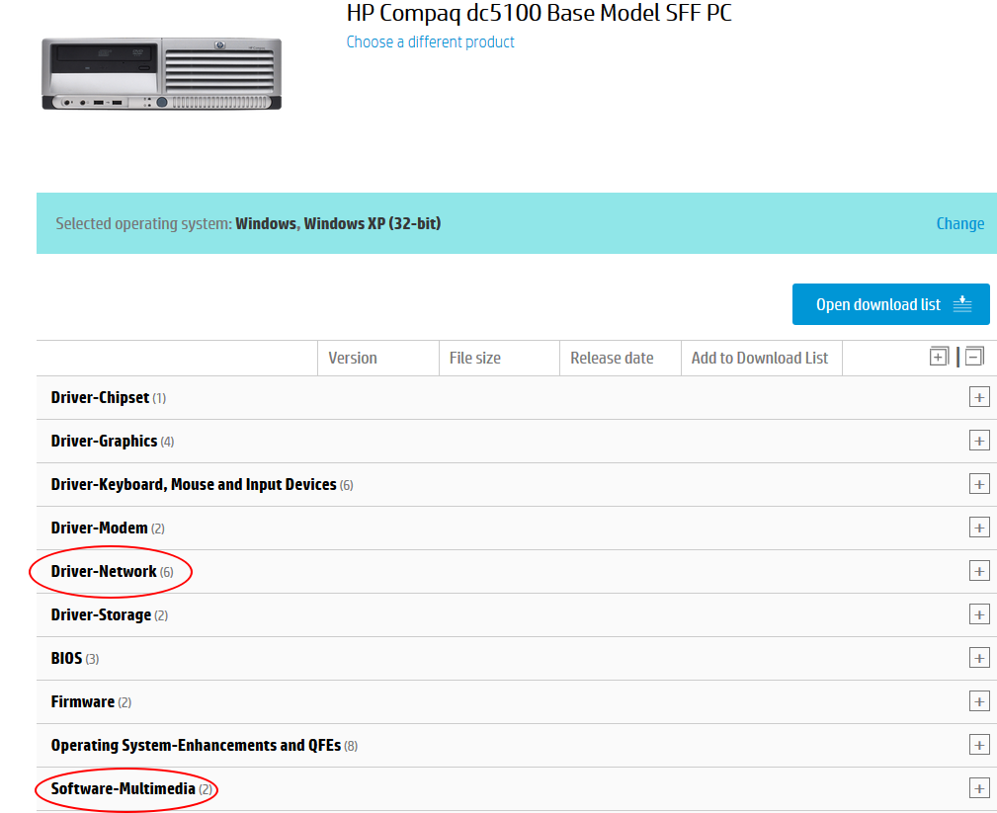The width and height of the screenshot is (997, 813).
Task: Select the Driver-Modem category label
Action: coord(99,528)
